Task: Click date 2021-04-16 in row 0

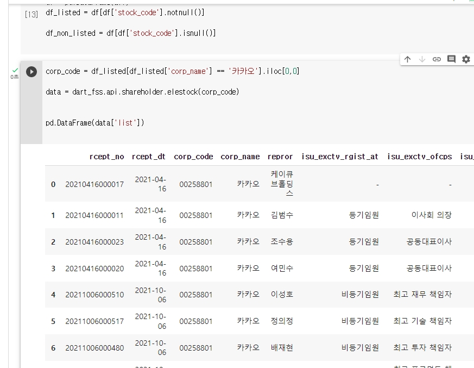Action: point(150,184)
